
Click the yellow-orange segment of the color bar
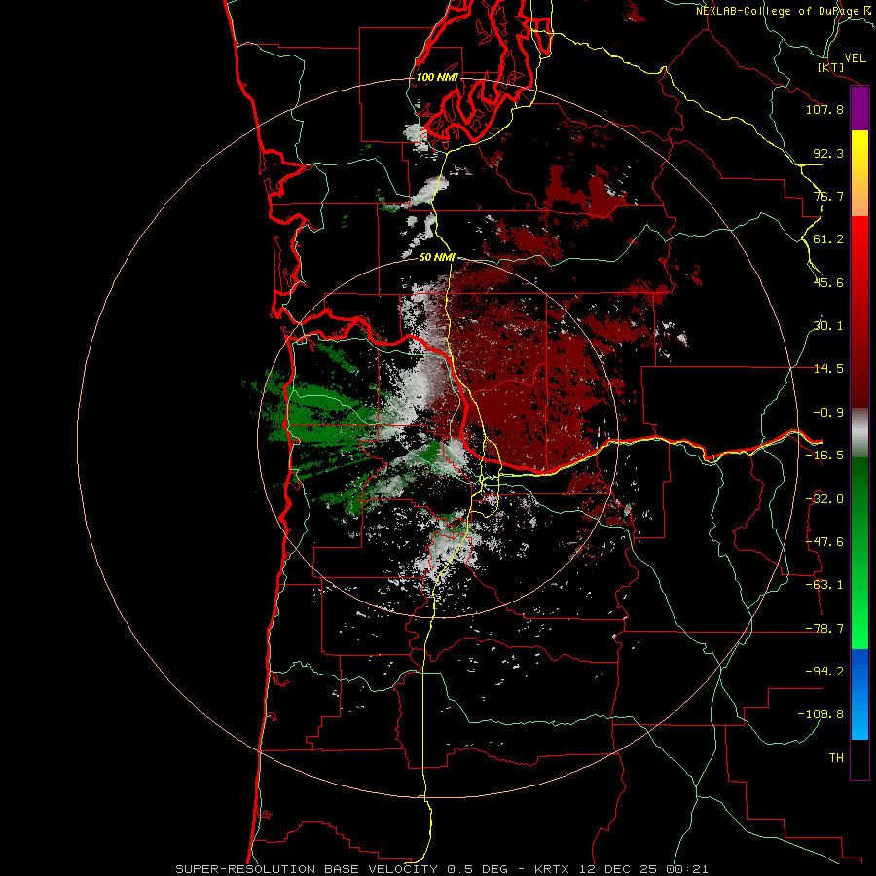(859, 173)
